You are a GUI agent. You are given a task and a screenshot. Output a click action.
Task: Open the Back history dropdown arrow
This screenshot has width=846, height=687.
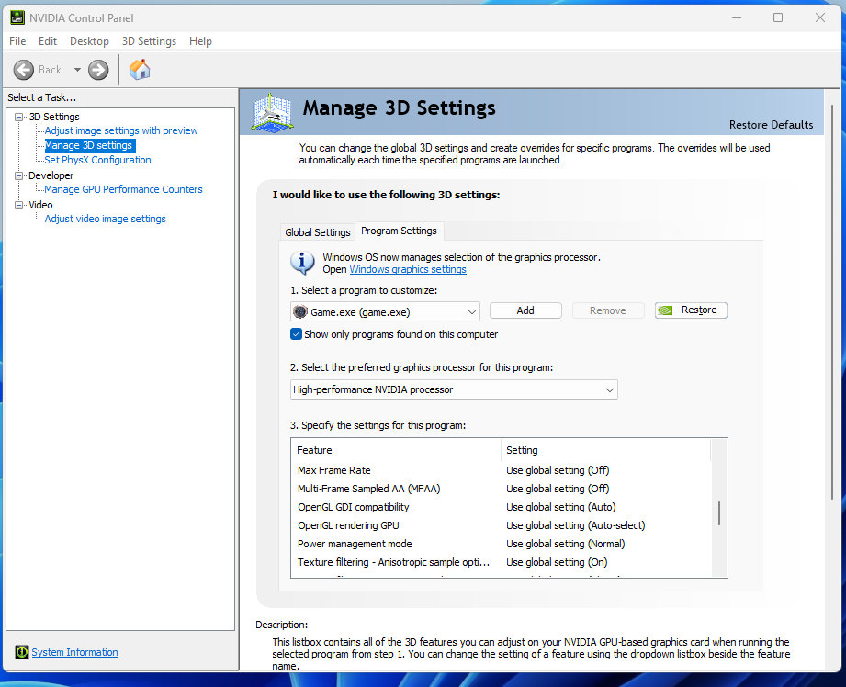pos(77,70)
